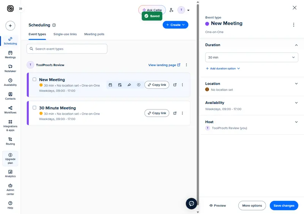Open three-dot menu in event type panel
This screenshot has height=214, width=304.
click(293, 25)
